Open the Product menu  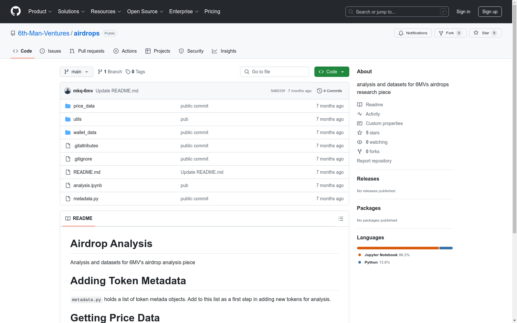40,11
